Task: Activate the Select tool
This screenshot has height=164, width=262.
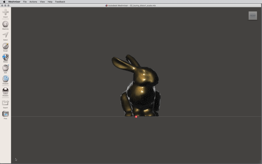Action: point(5,35)
